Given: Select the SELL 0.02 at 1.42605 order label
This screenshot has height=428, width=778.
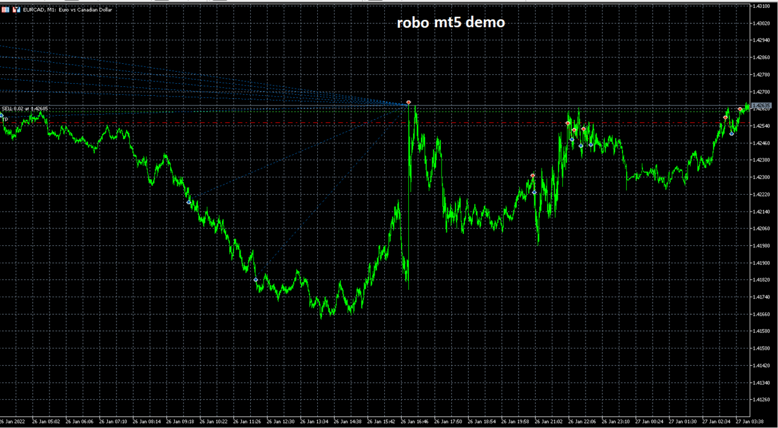Looking at the screenshot, I should pos(25,109).
